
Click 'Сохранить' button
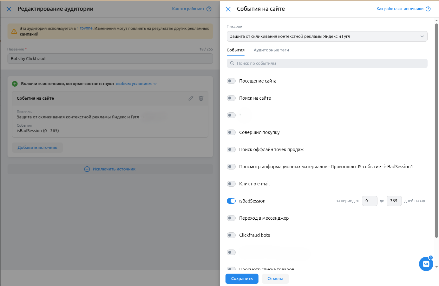coord(242,279)
